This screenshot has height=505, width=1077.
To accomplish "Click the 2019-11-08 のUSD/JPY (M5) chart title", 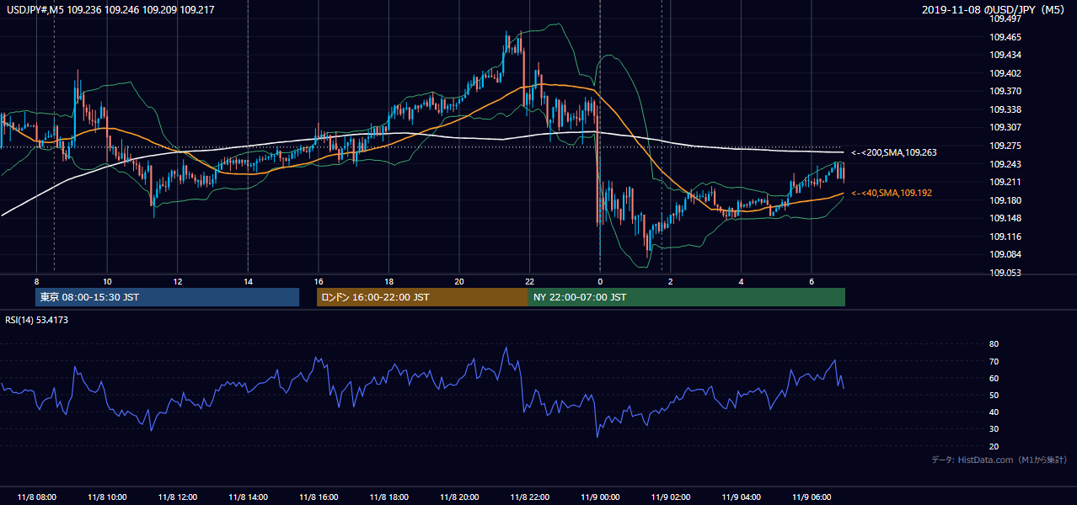I will 994,9.
